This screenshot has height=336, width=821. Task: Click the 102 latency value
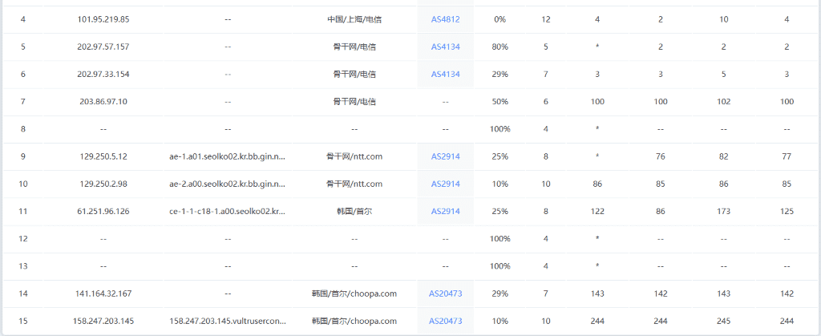pyautogui.click(x=723, y=102)
